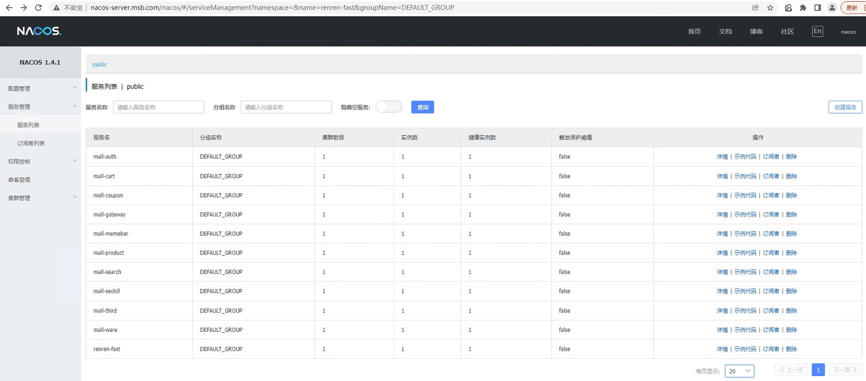The image size is (866, 381).
Task: Open the browser profile avatar
Action: pyautogui.click(x=832, y=8)
